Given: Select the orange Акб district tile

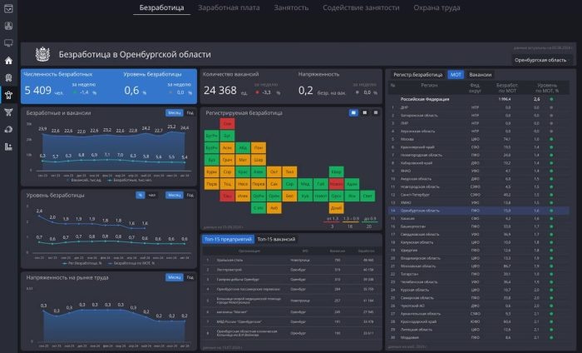Looking at the screenshot, I should (x=274, y=208).
